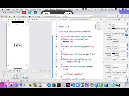Image resolution: width=129 pixels, height=96 pixels.
Task: Toggle Multiple Touch checkbox
Action: 112,74
